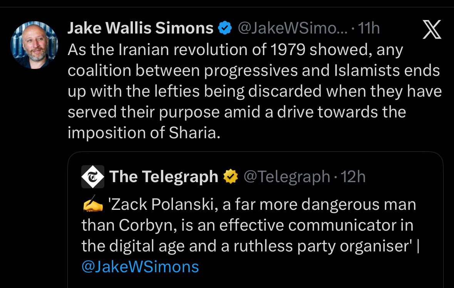The width and height of the screenshot is (454, 288).
Task: Click The Telegraph's gold verified badge
Action: 231,177
